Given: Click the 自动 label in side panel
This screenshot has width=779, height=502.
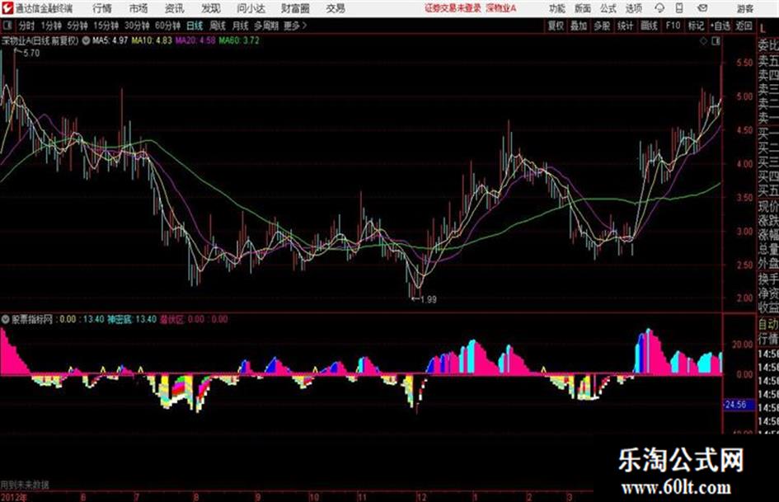Looking at the screenshot, I should point(768,324).
